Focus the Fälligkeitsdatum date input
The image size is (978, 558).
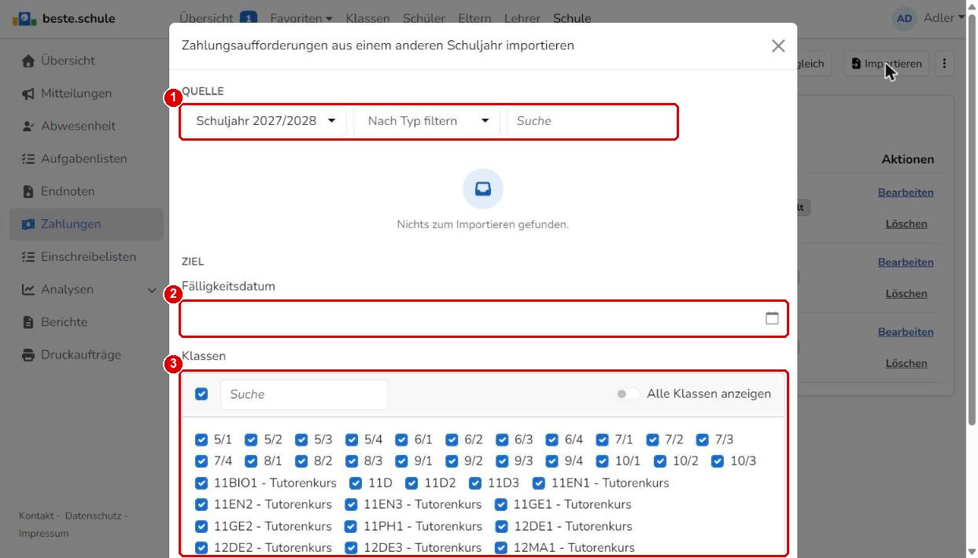point(484,318)
